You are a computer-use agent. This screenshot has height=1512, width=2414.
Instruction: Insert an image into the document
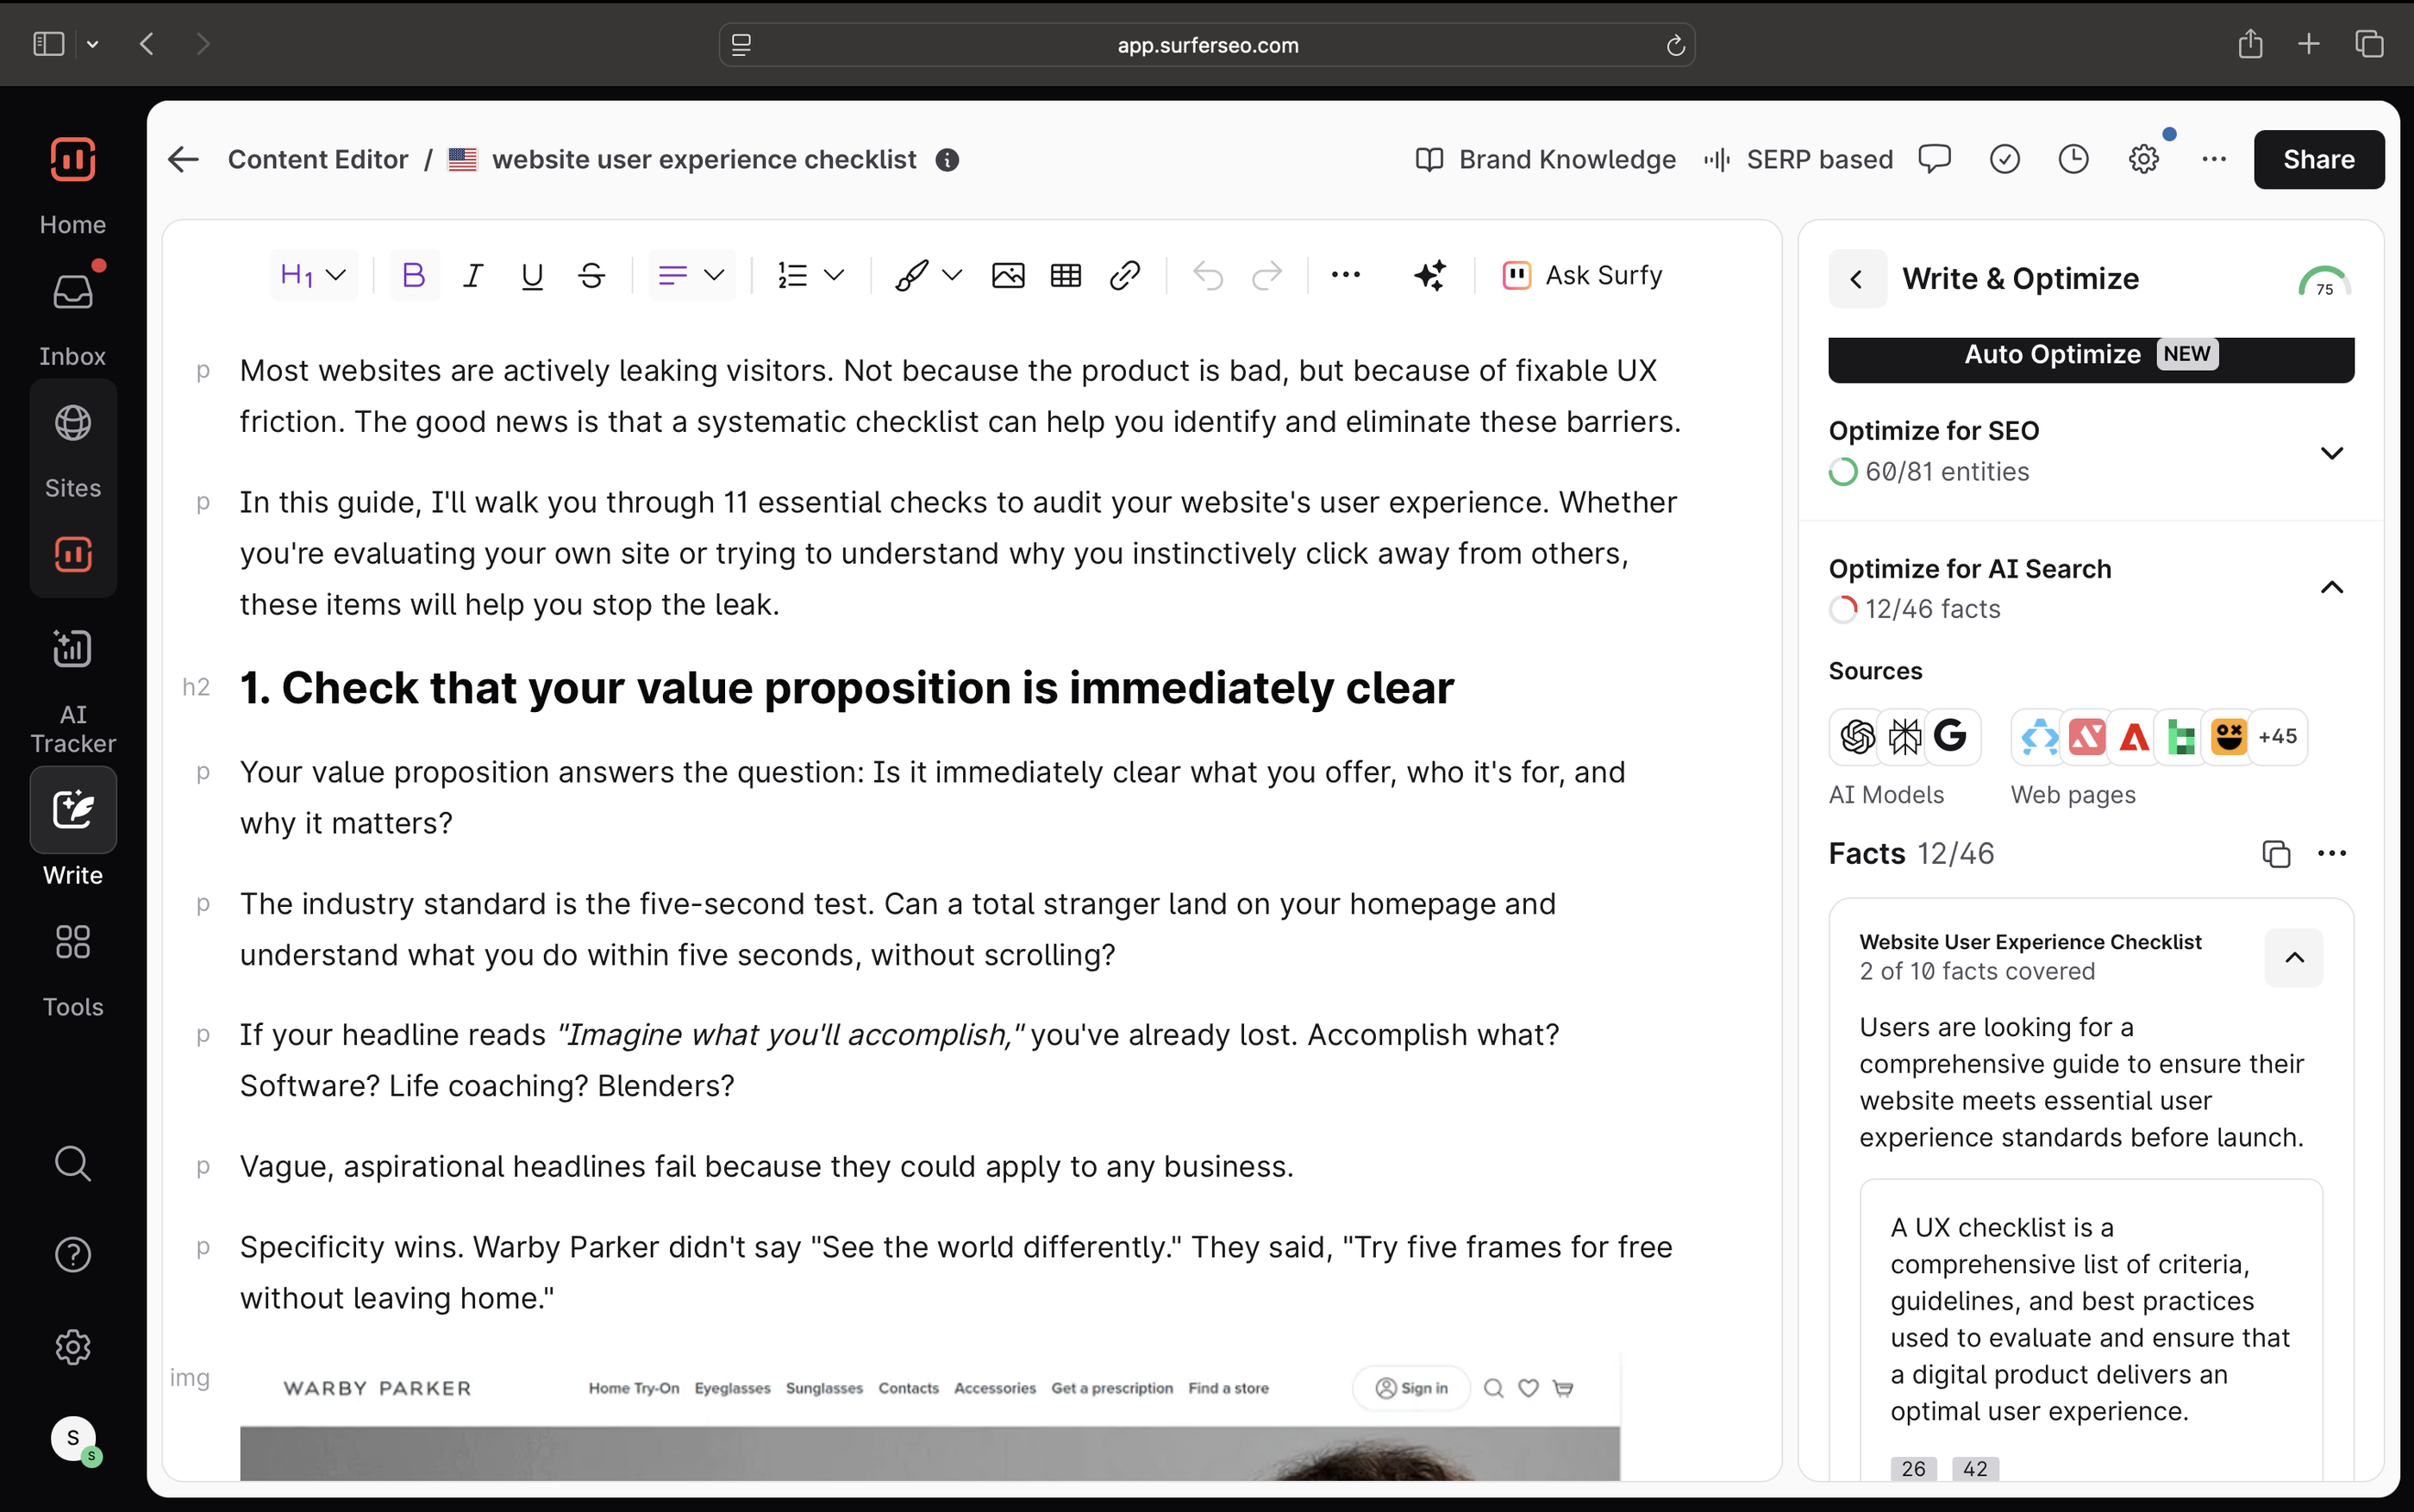click(x=1008, y=275)
